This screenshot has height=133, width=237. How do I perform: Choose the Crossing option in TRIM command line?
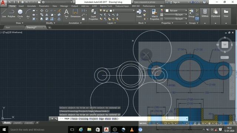coord(83,119)
